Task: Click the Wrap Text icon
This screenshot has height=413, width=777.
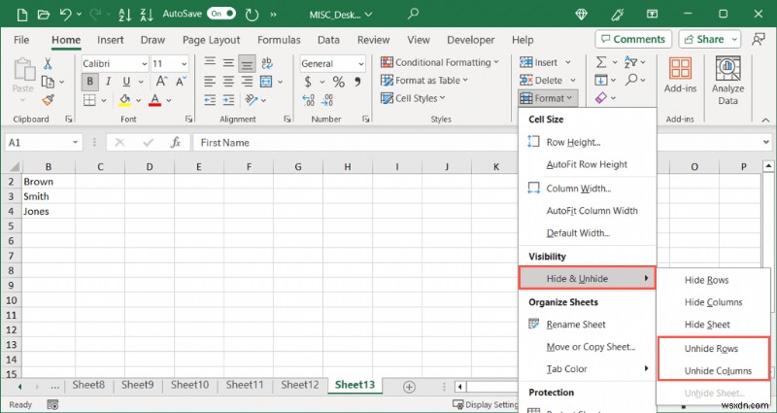Action: tap(266, 63)
